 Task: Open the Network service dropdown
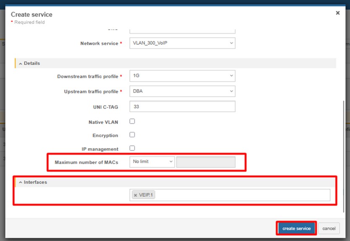[182, 43]
